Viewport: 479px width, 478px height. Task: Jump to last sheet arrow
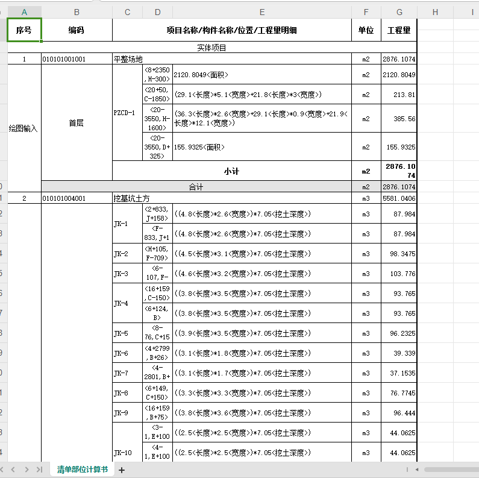[39, 470]
